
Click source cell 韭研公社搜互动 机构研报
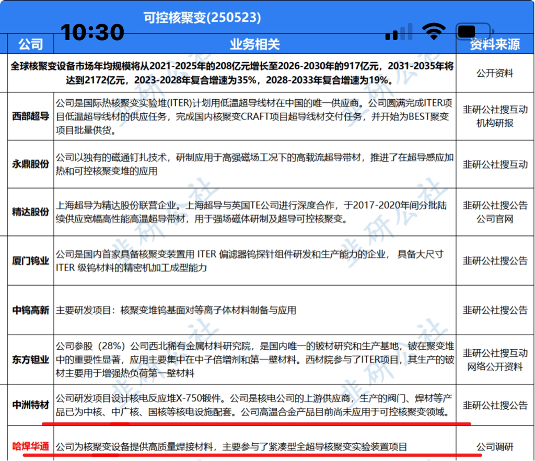pyautogui.click(x=495, y=116)
